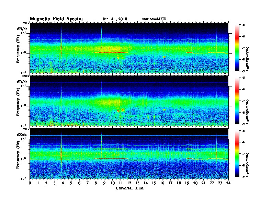
Task: Click the yellow spot near hour 16 in dH/dt spectrogram
Action: pyautogui.click(x=164, y=57)
